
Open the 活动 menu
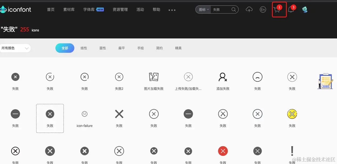pyautogui.click(x=140, y=9)
